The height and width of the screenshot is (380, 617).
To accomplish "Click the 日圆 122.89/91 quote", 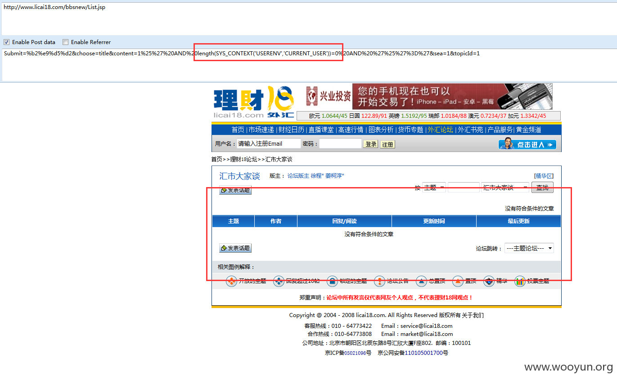I will tap(368, 116).
